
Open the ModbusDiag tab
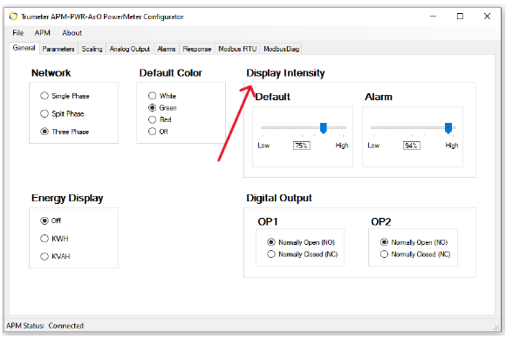[x=281, y=49]
